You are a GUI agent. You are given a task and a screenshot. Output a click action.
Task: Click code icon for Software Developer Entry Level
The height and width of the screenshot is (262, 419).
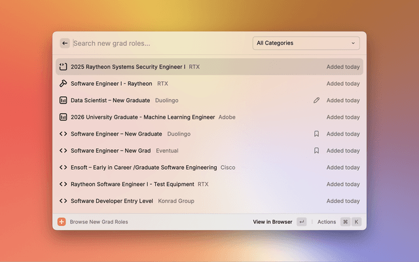coord(63,201)
